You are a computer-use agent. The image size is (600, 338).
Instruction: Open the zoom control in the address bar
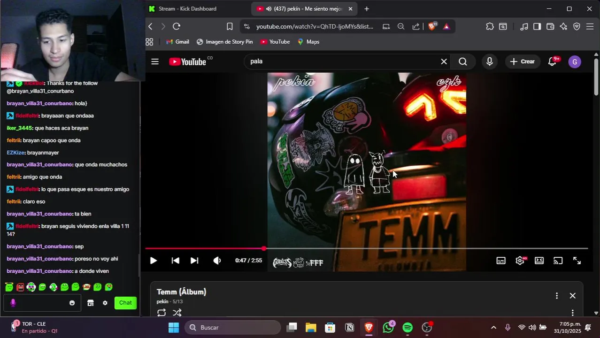(x=401, y=26)
